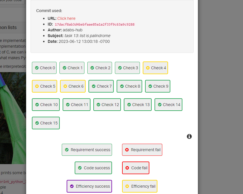
Task: Open the Check 8 result
Action: tap(130, 86)
